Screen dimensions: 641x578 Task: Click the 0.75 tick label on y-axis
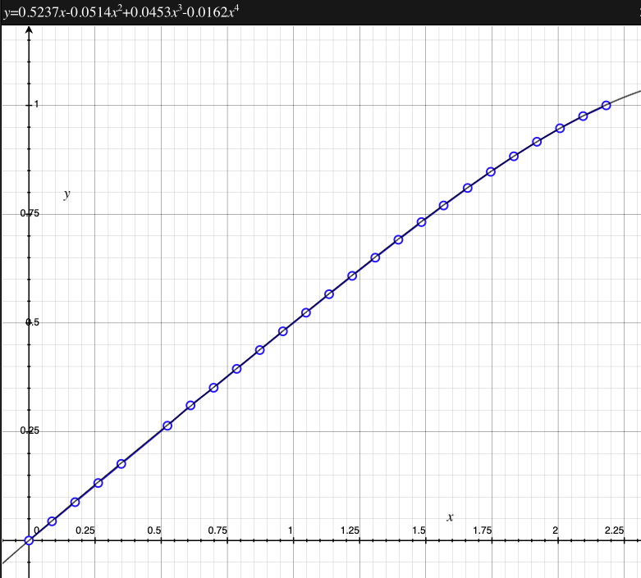click(31, 214)
